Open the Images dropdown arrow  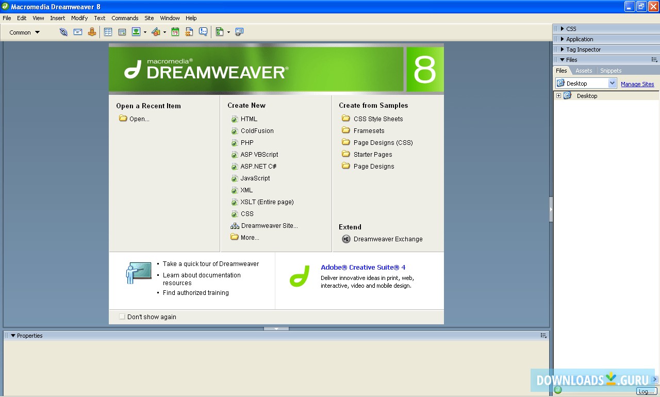coord(145,32)
